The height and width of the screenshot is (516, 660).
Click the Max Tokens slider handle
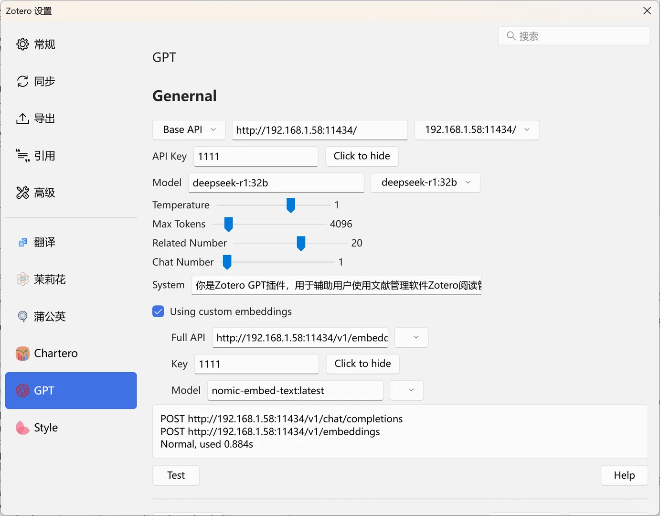pyautogui.click(x=229, y=224)
